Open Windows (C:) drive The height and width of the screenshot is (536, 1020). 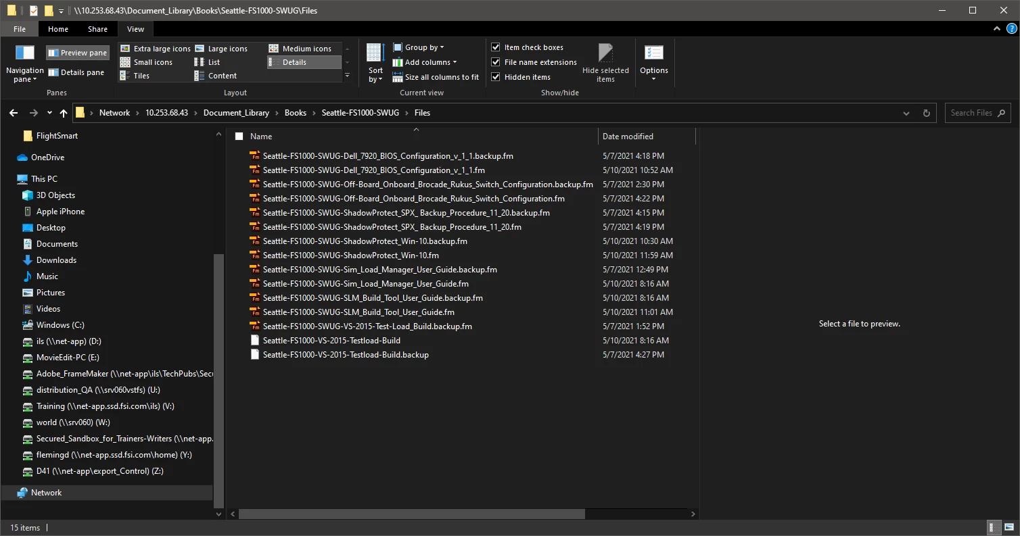(x=60, y=325)
